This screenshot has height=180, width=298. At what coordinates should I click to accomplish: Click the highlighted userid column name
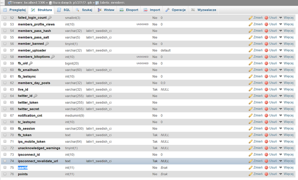pyautogui.click(x=23, y=168)
